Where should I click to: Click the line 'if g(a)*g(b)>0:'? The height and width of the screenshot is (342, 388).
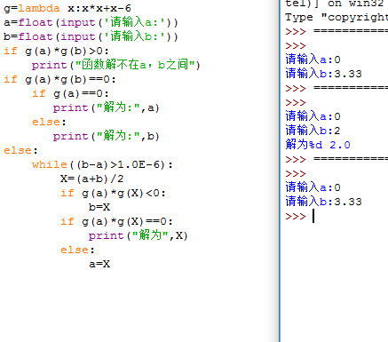(x=56, y=51)
